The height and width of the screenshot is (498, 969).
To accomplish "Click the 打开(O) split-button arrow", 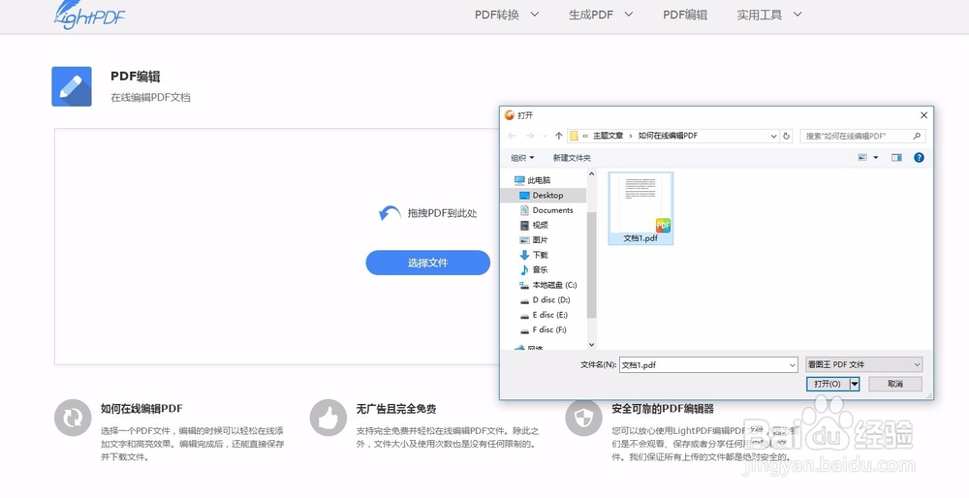I will tap(855, 384).
